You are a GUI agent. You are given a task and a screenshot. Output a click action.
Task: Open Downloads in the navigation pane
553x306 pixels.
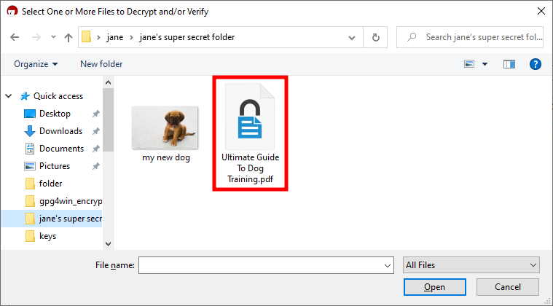[60, 131]
